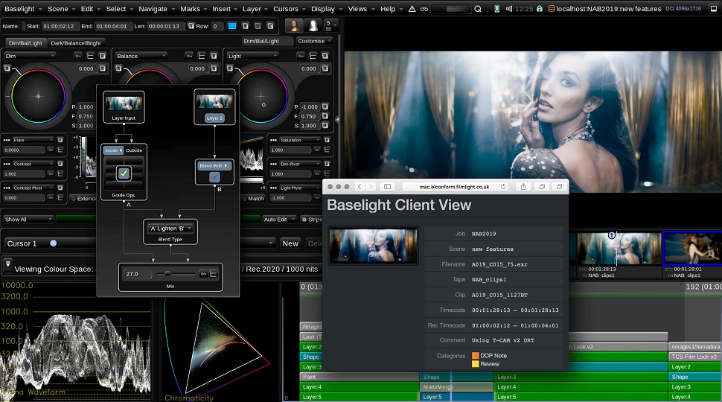Toggle the yellow checkmark in the Grade Ops node
Image resolution: width=722 pixels, height=402 pixels.
[x=124, y=173]
